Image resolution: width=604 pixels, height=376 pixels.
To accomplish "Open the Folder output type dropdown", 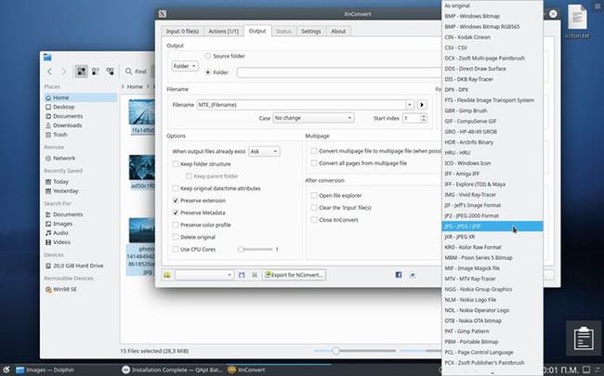I will (x=185, y=66).
